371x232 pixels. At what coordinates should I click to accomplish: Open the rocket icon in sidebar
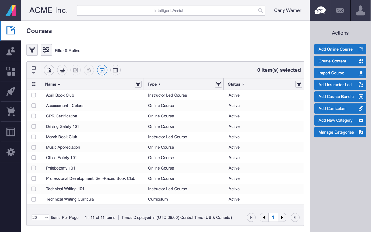click(11, 91)
